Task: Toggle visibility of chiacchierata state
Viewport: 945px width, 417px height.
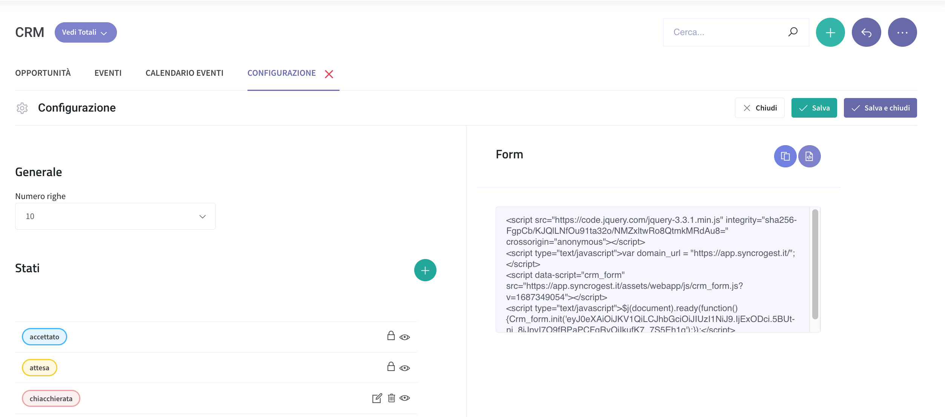Action: click(405, 398)
